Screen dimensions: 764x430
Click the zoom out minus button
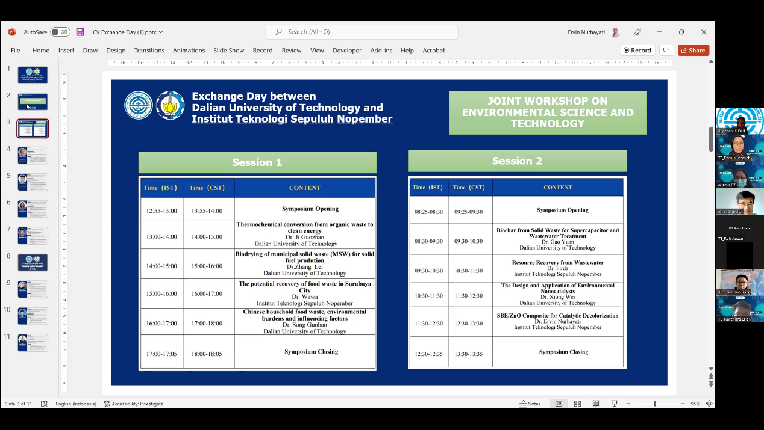(x=628, y=404)
